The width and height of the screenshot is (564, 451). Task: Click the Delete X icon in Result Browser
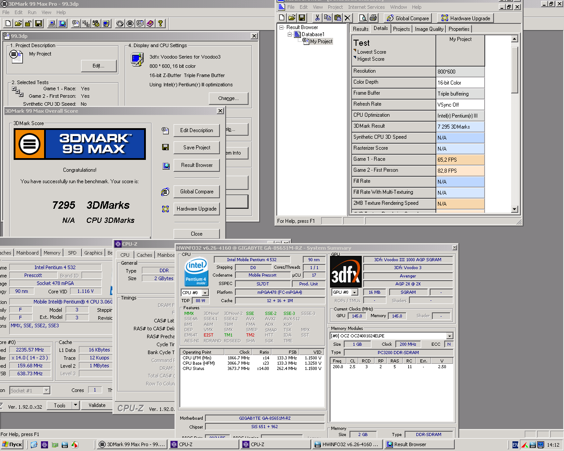[348, 18]
